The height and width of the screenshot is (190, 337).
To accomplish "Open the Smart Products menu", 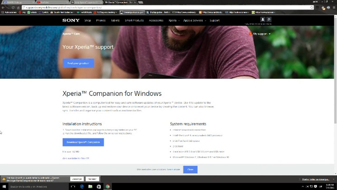I will [134, 20].
